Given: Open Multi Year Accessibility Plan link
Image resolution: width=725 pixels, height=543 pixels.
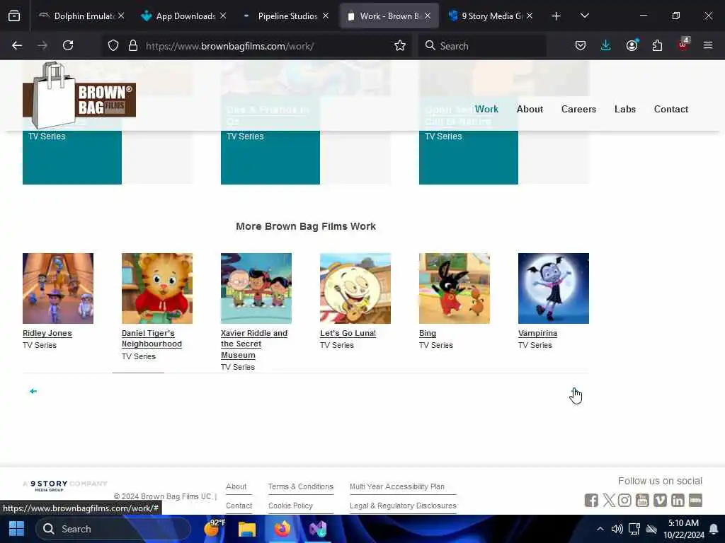Looking at the screenshot, I should coord(396,486).
